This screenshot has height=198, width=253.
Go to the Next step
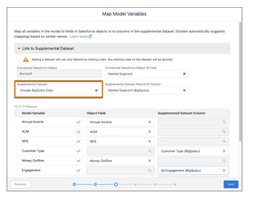[x=231, y=184]
